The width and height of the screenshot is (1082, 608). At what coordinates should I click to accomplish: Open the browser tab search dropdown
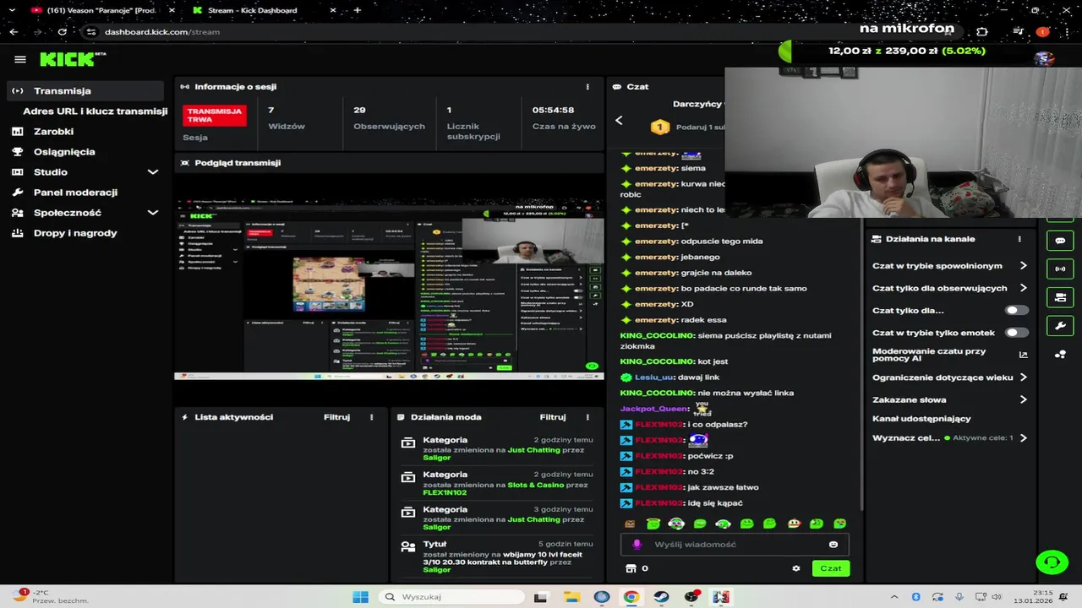point(11,10)
